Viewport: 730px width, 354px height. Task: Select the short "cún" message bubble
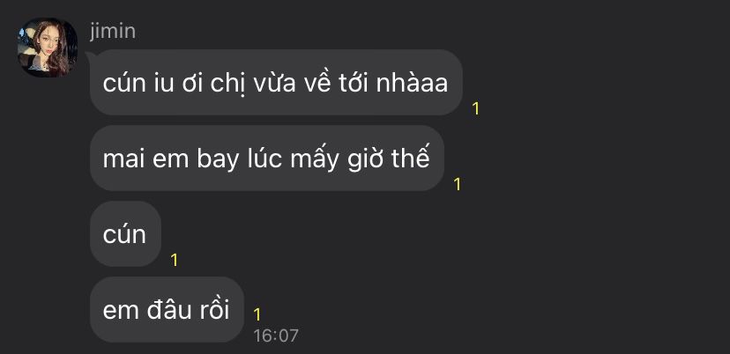125,234
